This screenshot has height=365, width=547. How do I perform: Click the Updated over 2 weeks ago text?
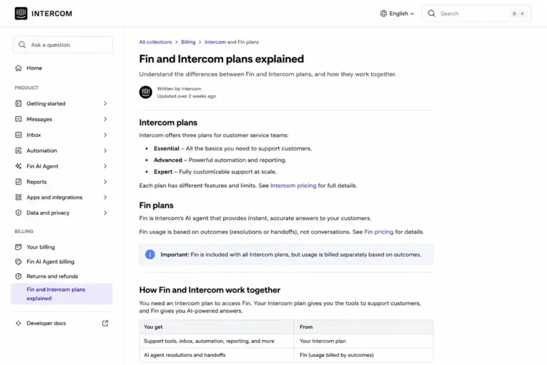186,96
